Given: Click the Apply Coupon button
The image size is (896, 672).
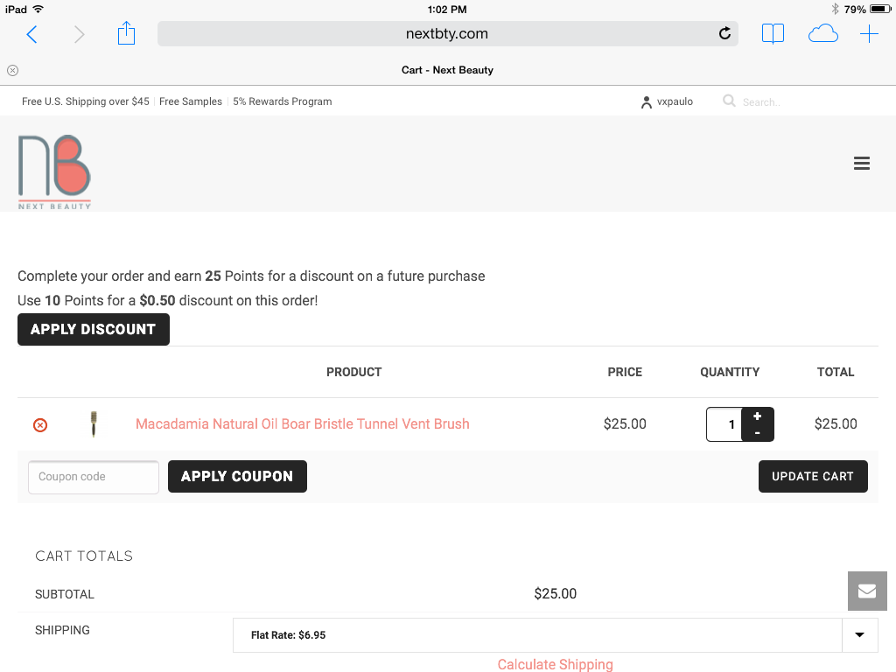Looking at the screenshot, I should 237,476.
